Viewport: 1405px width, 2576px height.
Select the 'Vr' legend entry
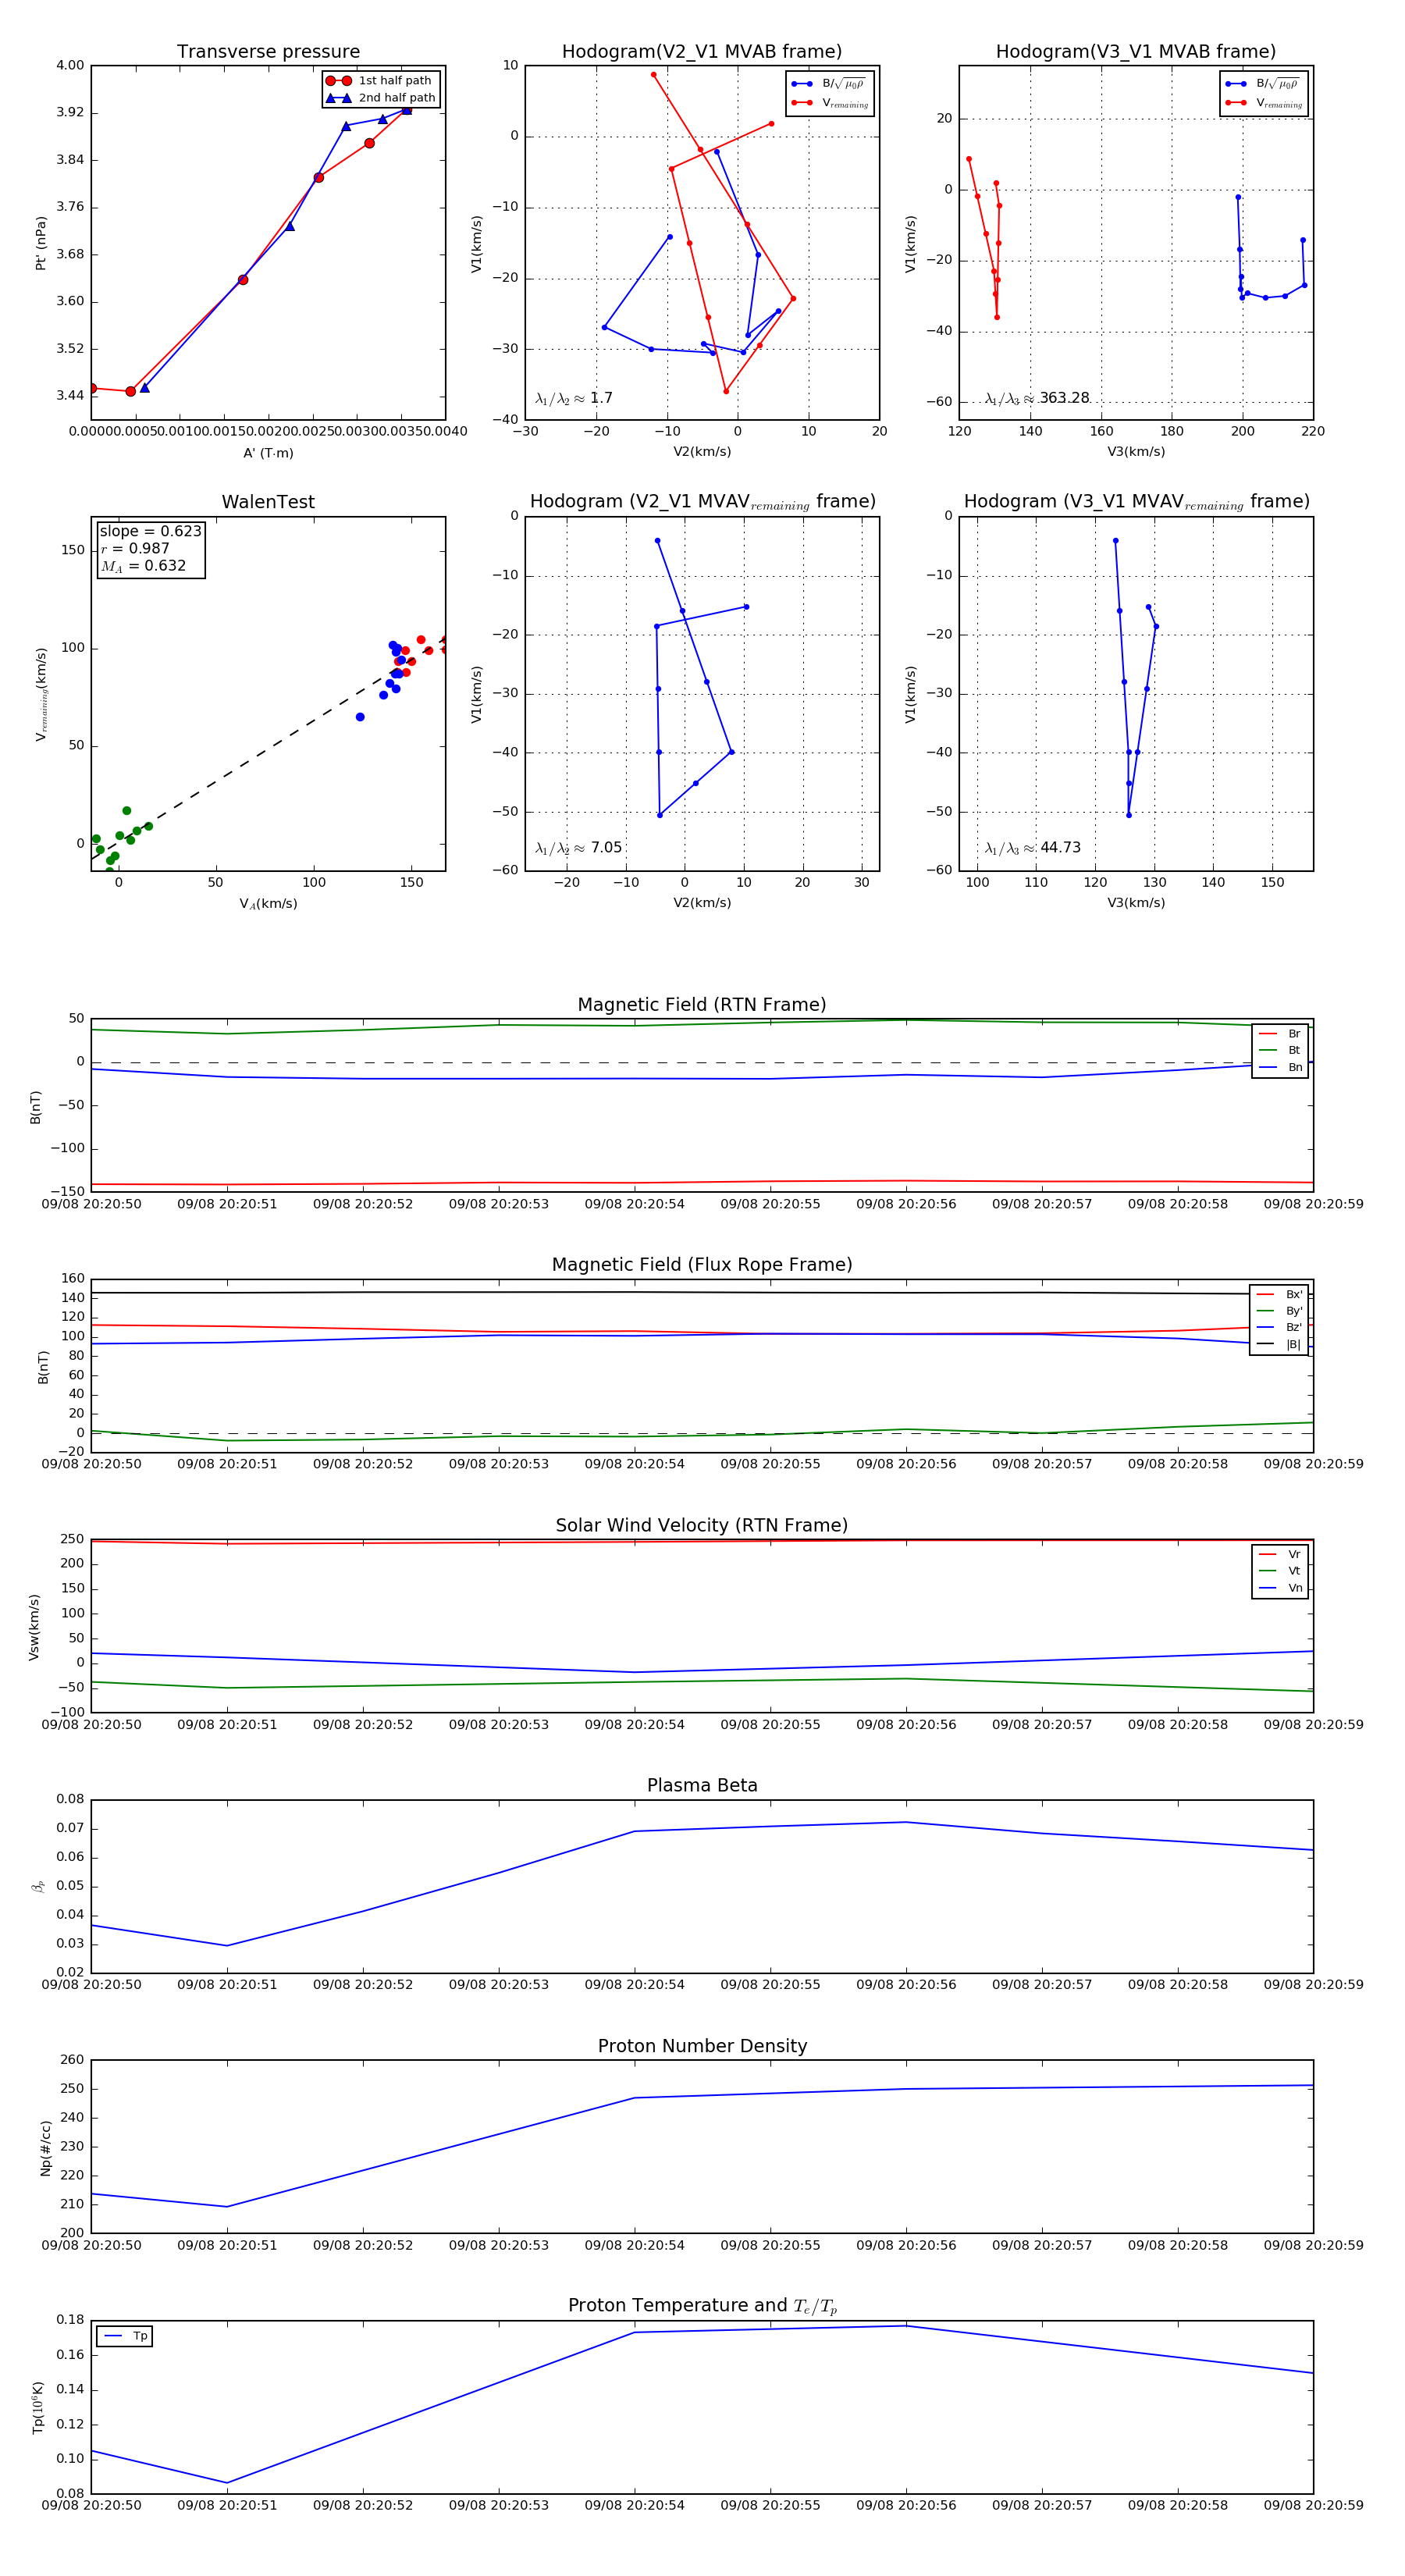pyautogui.click(x=1281, y=1554)
